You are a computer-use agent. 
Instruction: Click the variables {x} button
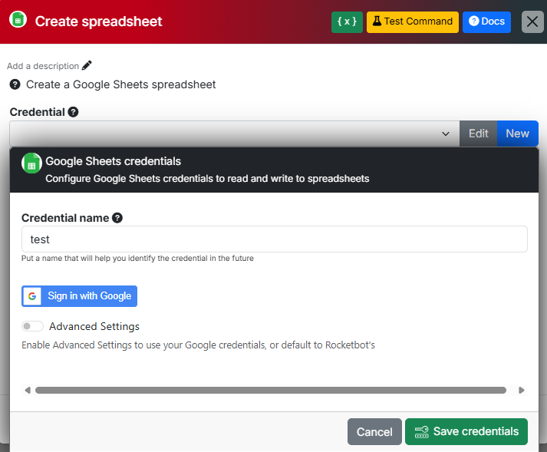coord(347,21)
